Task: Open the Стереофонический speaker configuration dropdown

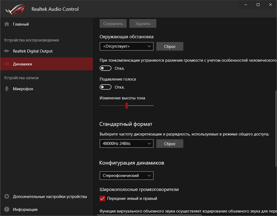Action: [x=126, y=176]
